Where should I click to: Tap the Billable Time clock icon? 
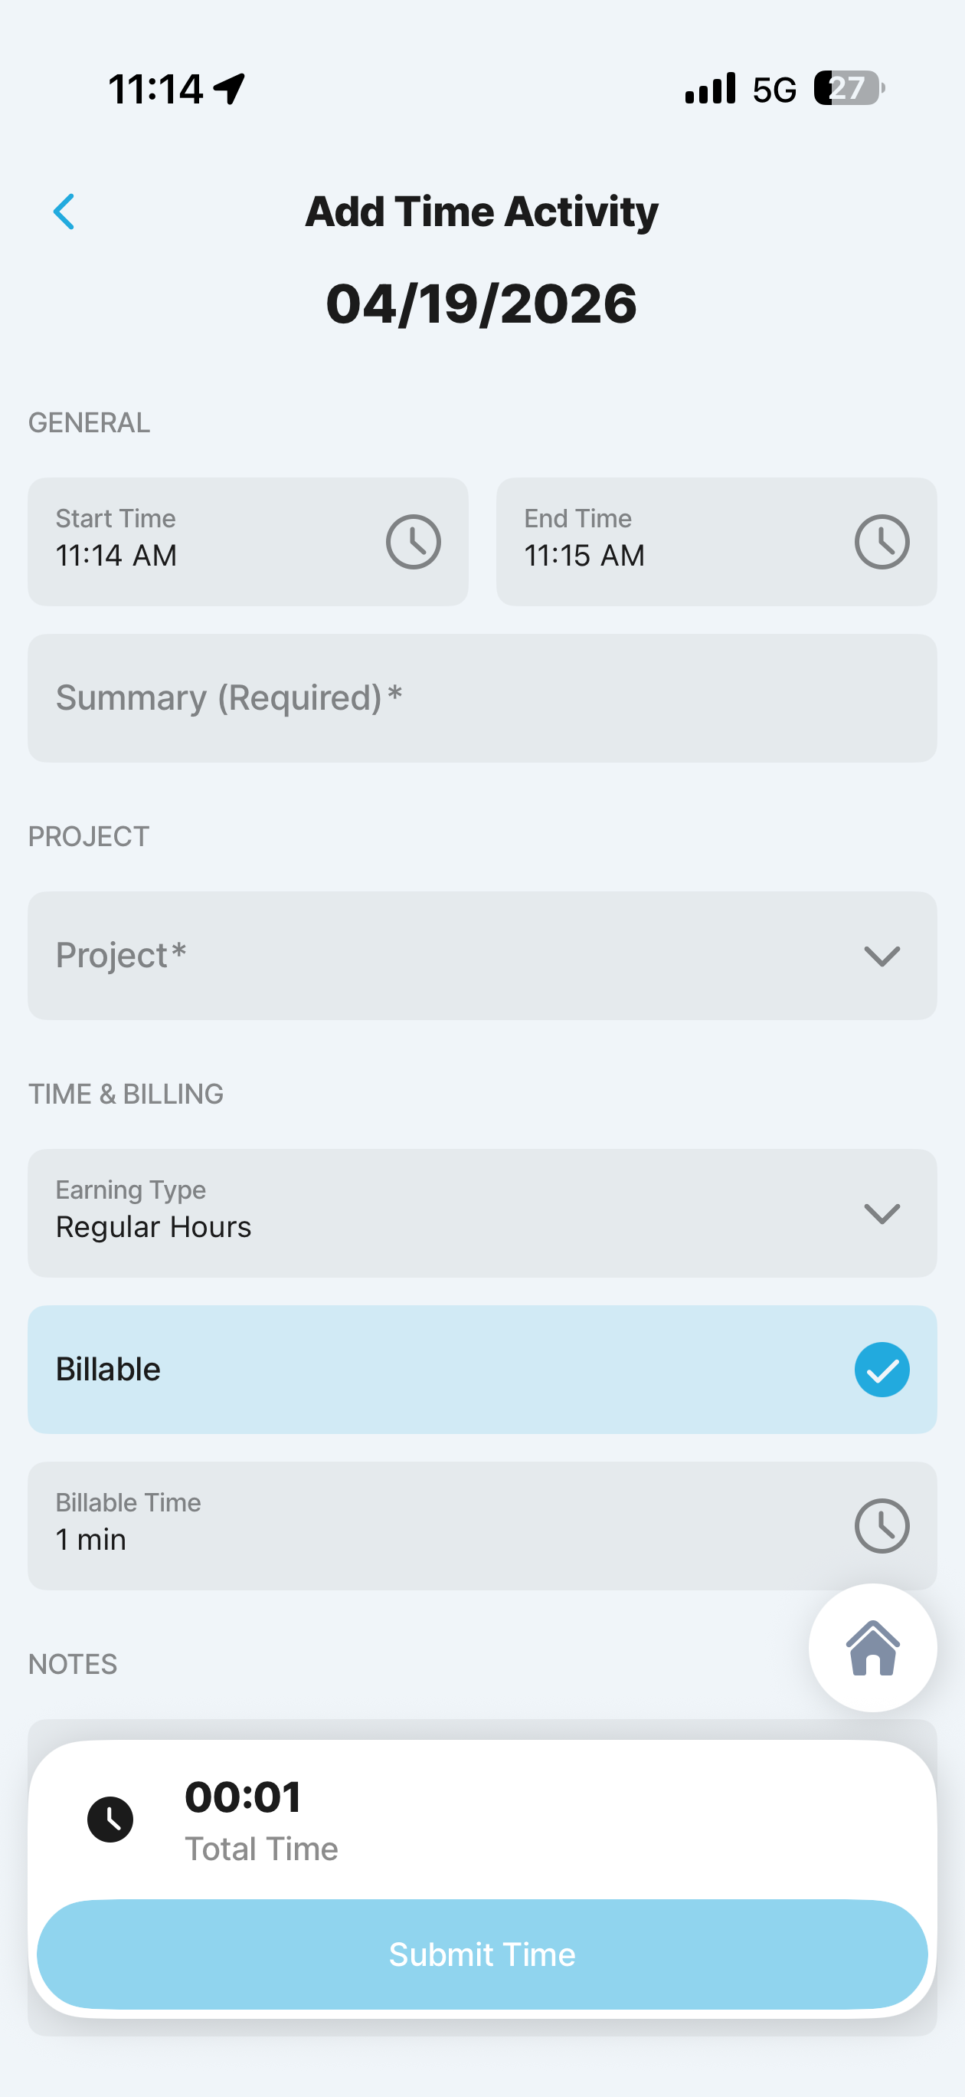(882, 1526)
